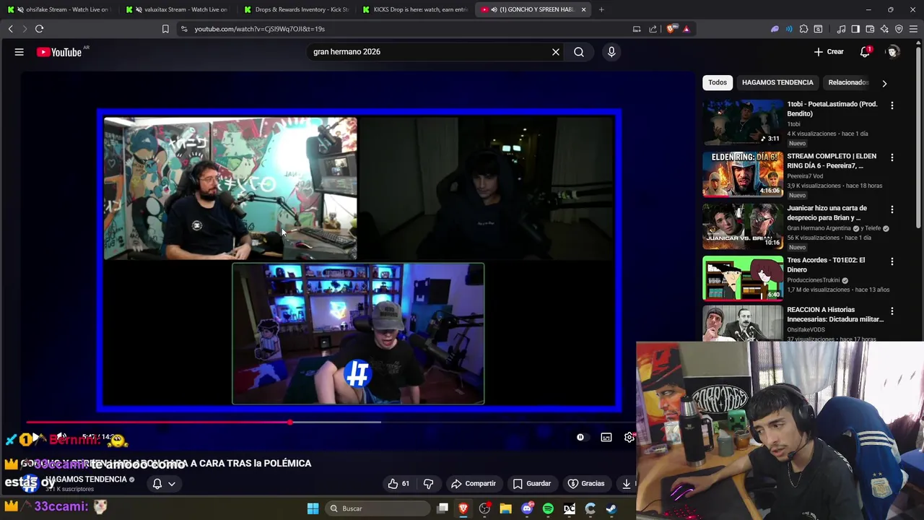Open options for Tres Acordes video
The height and width of the screenshot is (520, 924).
892,261
